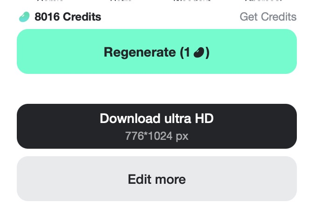Open the Get Credits link
This screenshot has width=309, height=217.
point(268,17)
